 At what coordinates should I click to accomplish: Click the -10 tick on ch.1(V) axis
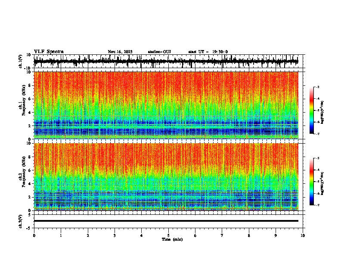click(28, 68)
